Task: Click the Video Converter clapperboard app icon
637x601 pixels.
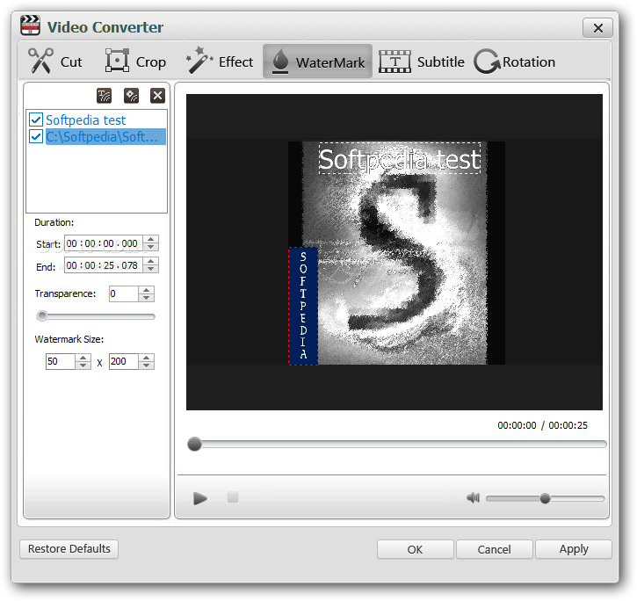Action: 30,25
